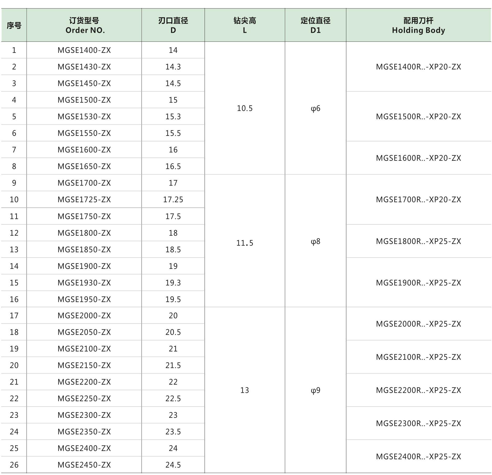
Task: Click holding body MGSE2000R..-XP25-ZX
Action: coord(418,324)
